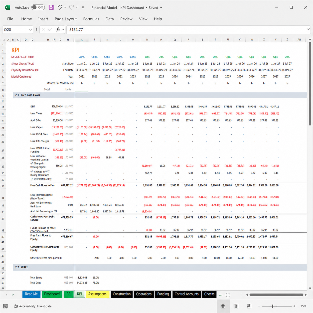
Task: Expand the formula bar chevron
Action: (308, 29)
